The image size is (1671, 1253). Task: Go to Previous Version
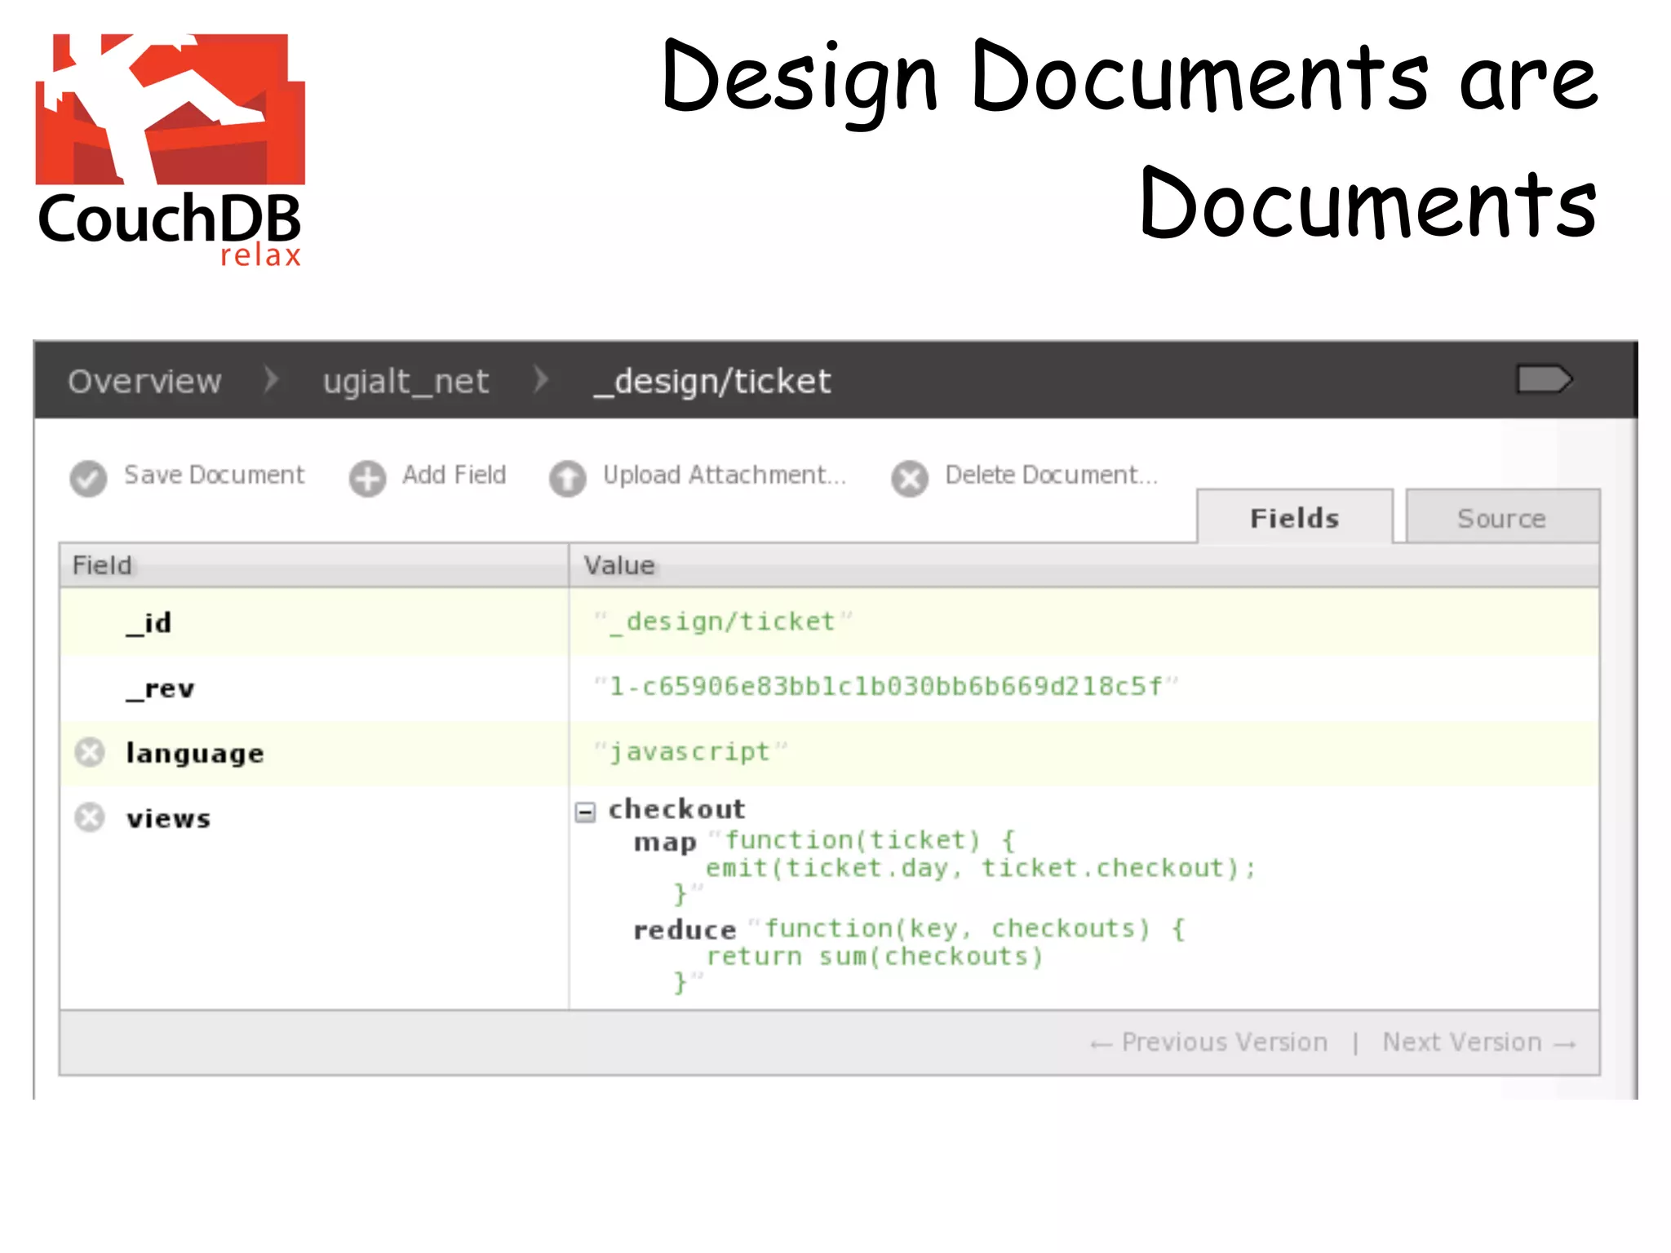point(1209,1043)
